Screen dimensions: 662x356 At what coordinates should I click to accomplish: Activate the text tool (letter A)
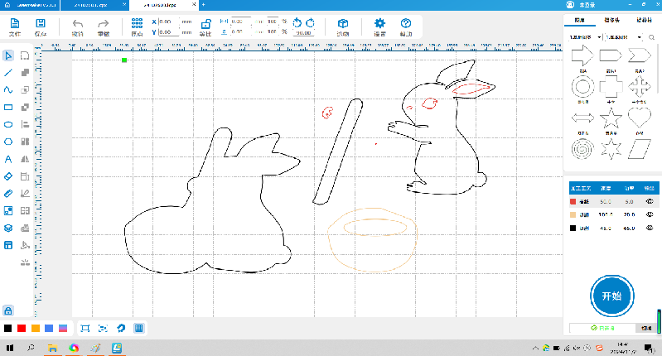8,158
